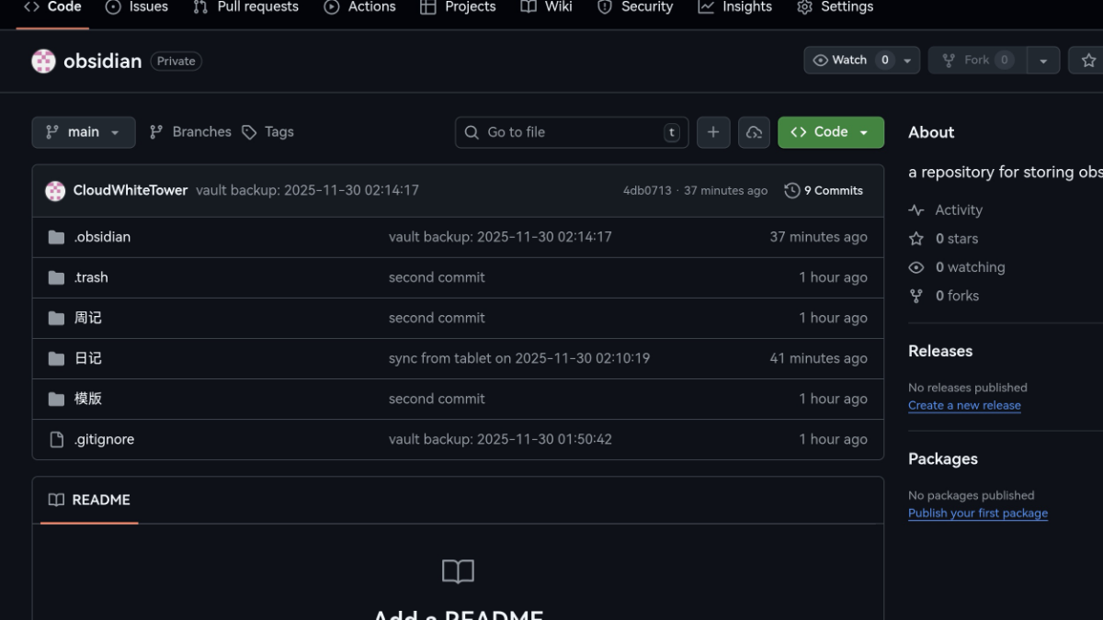The width and height of the screenshot is (1103, 620).
Task: Open the 日记 folder
Action: 88,358
